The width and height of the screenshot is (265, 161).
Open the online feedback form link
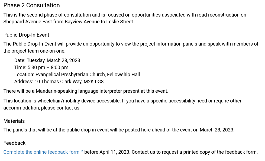point(41,152)
